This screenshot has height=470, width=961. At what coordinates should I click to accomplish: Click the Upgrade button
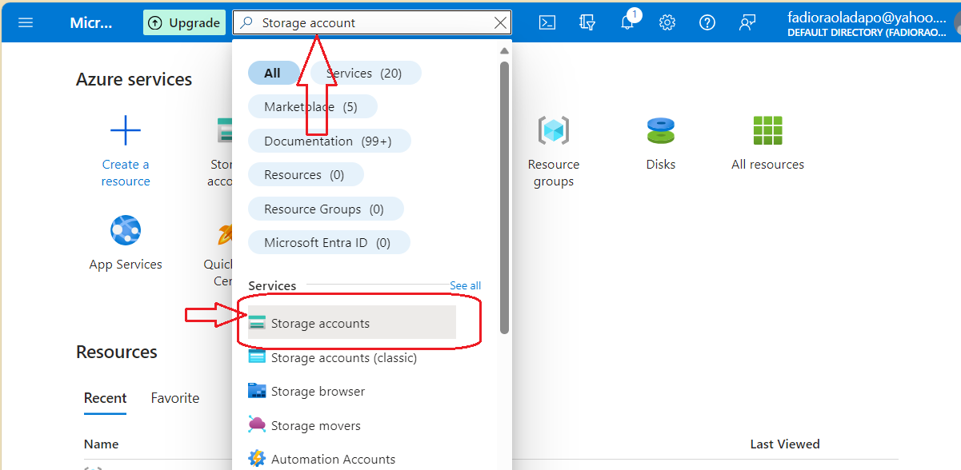[184, 22]
